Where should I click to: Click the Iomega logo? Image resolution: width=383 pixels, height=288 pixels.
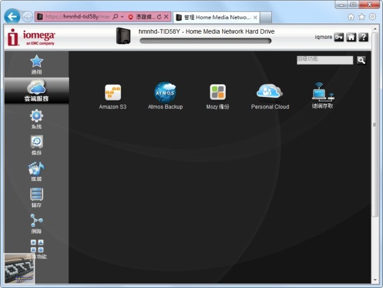pos(31,38)
